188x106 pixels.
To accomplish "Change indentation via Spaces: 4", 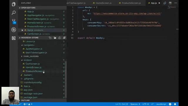I will (x=135, y=104).
